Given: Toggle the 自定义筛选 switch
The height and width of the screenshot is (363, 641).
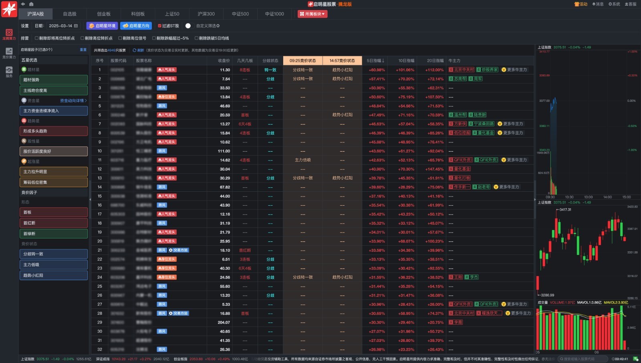Looking at the screenshot, I should click(188, 26).
